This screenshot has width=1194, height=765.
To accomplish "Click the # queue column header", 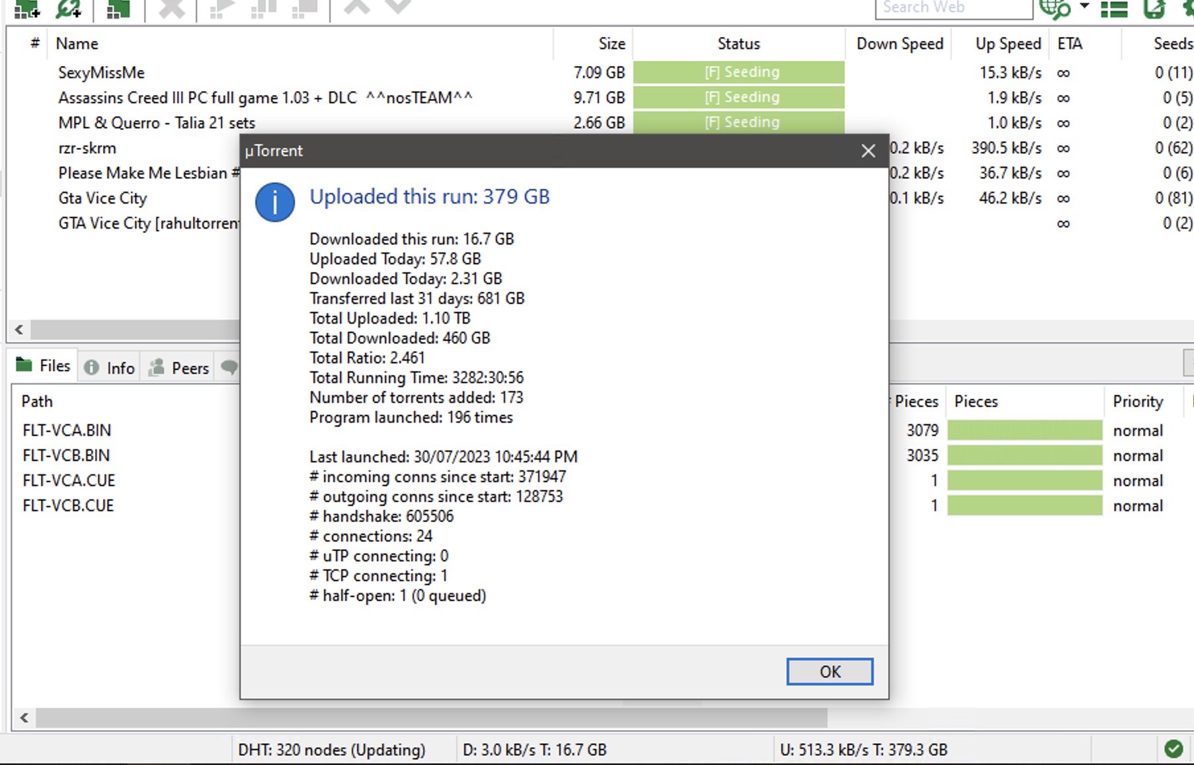I will pos(34,44).
